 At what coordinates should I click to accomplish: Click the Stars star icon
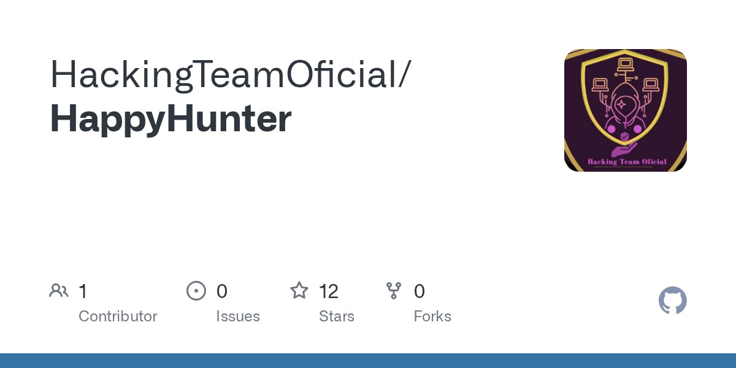(x=299, y=291)
